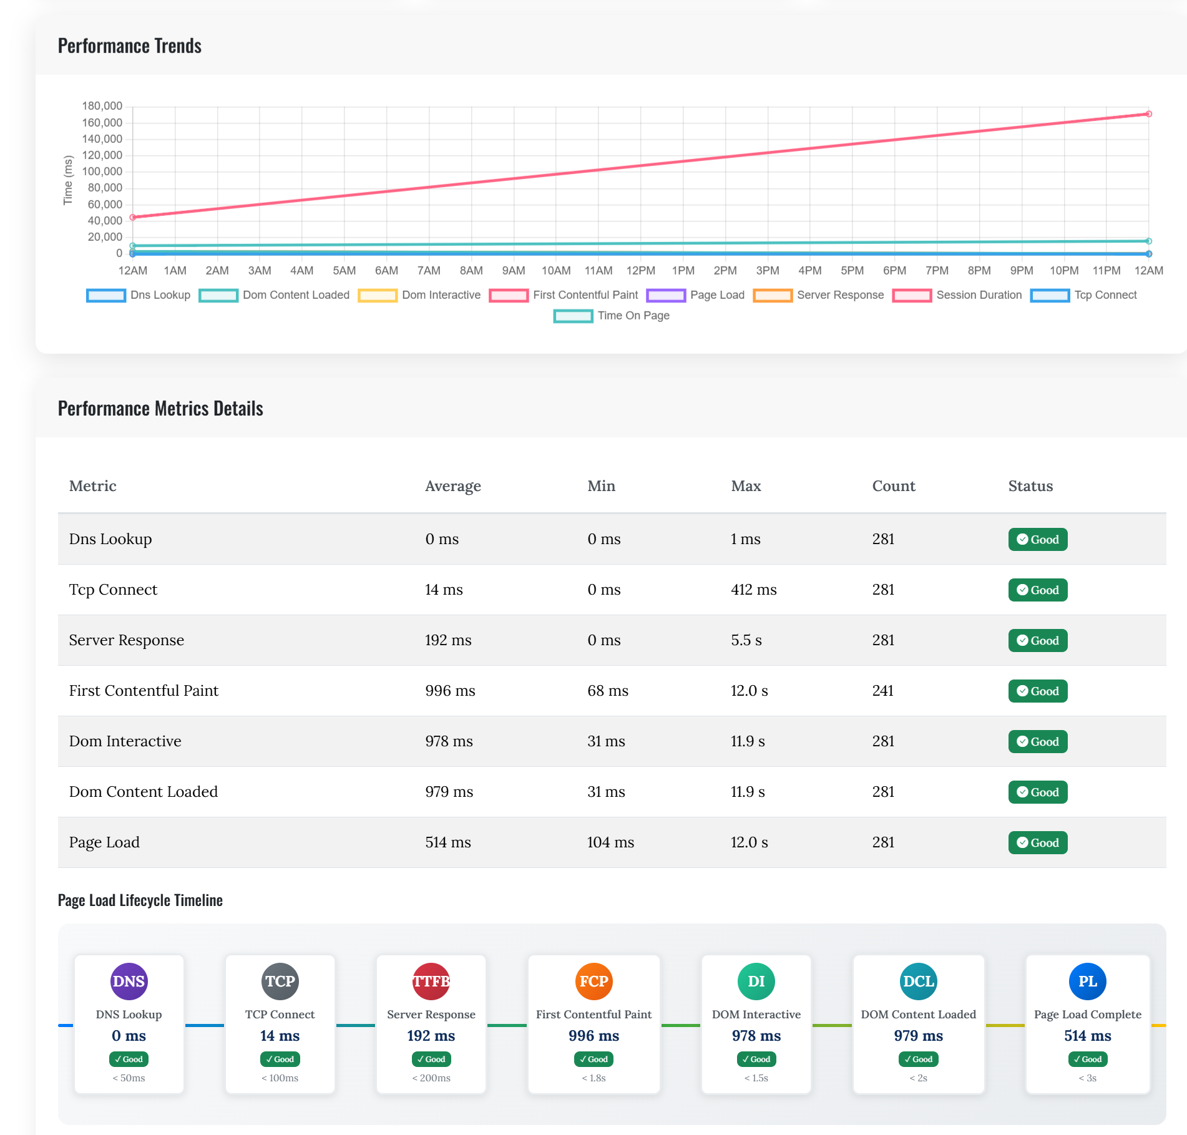
Task: Click the orange FCP icon
Action: [593, 981]
